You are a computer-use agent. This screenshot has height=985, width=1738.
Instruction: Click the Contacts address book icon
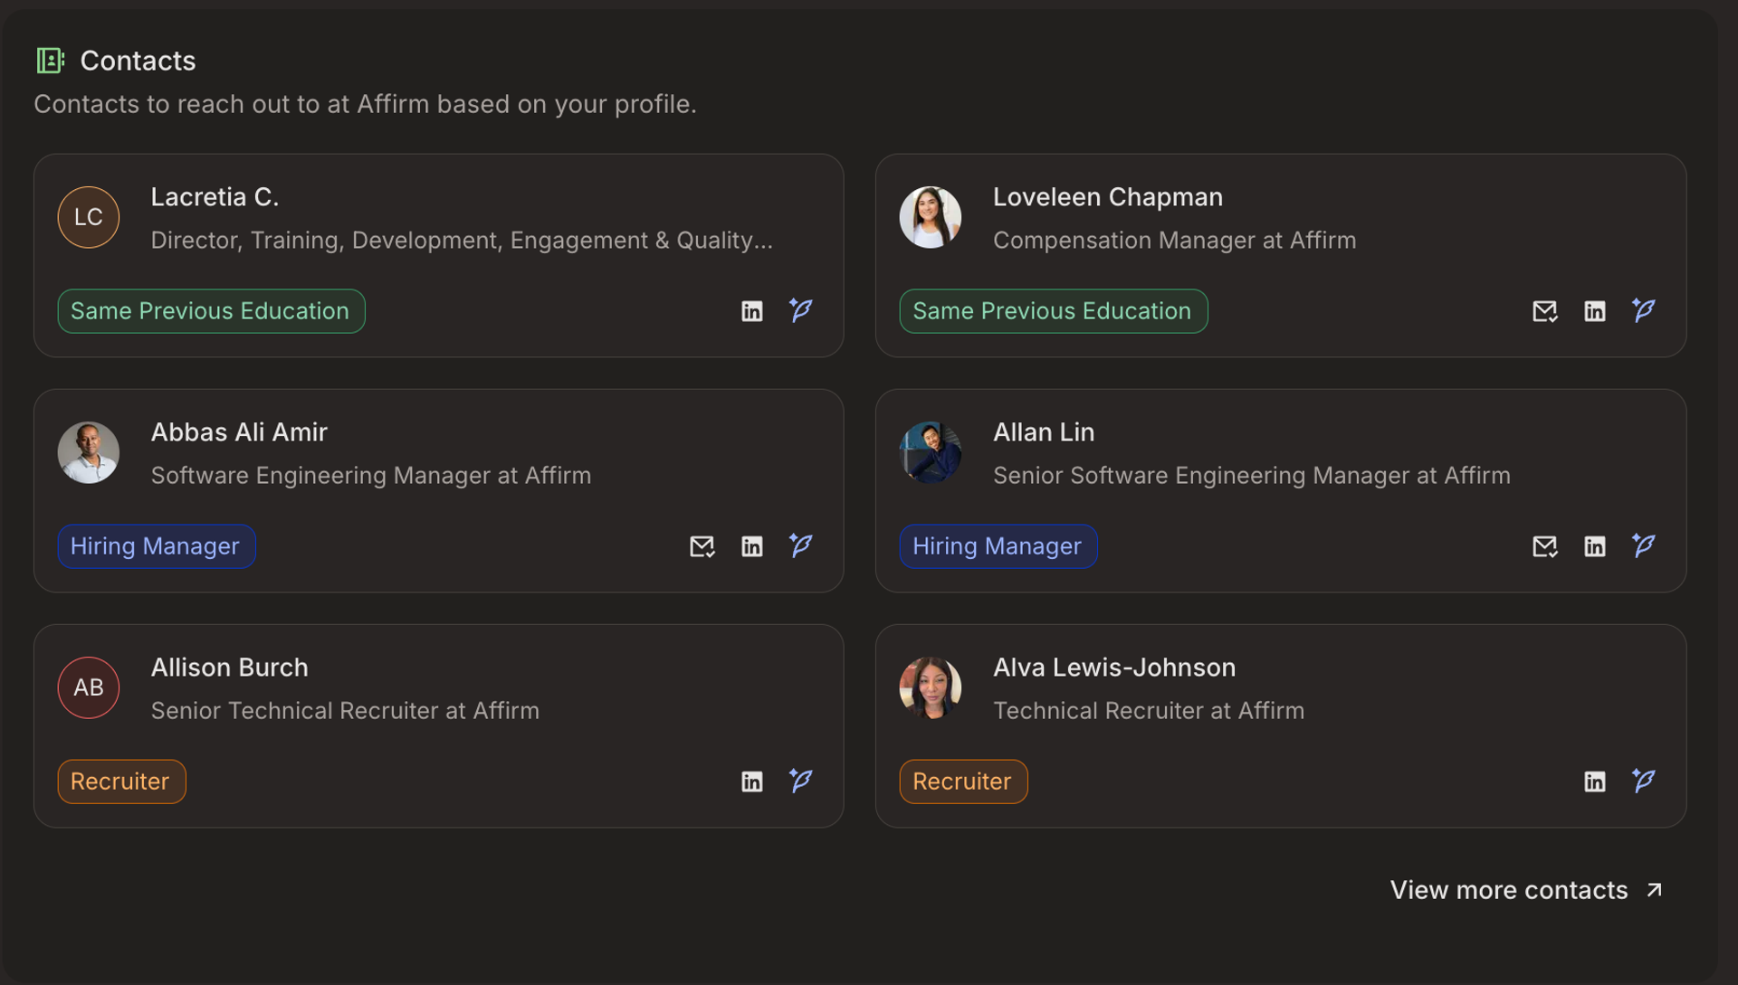50,61
